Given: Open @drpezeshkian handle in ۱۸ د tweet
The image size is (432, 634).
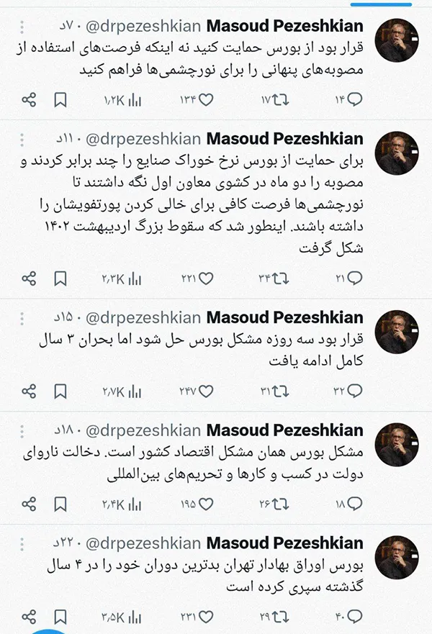Looking at the screenshot, I should pos(143,431).
